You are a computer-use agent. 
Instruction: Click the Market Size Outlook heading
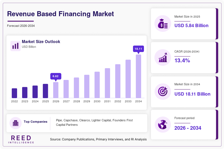[x=41, y=42]
